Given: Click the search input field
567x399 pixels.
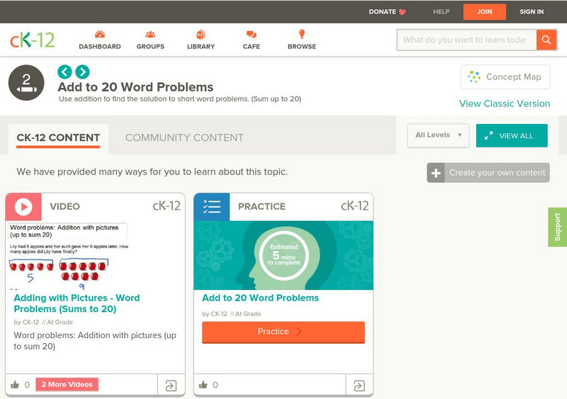Looking at the screenshot, I should pyautogui.click(x=466, y=40).
